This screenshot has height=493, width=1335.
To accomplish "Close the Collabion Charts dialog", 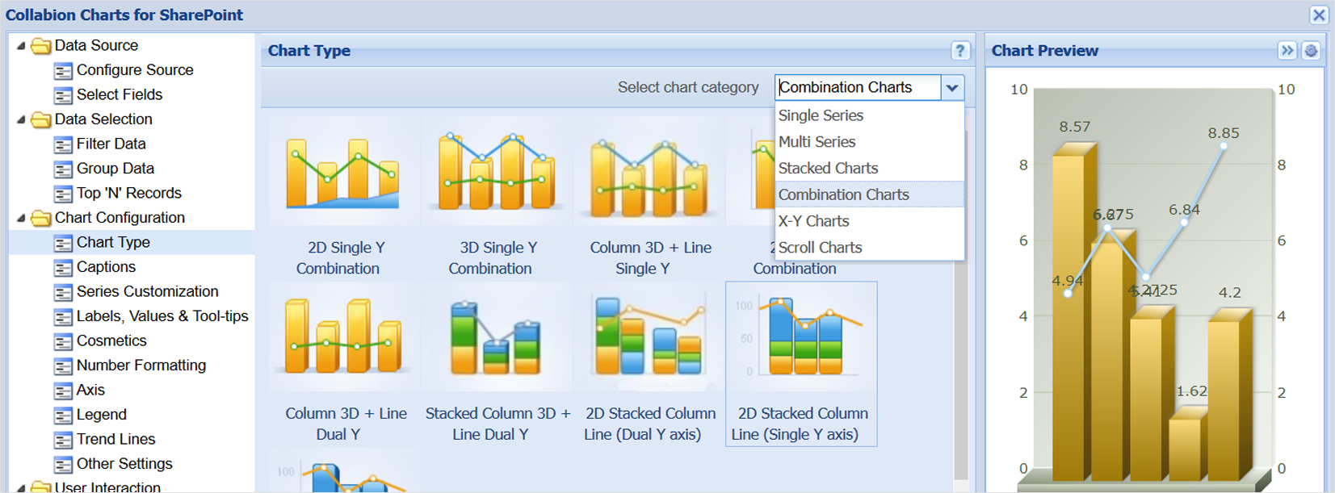I will click(1319, 15).
